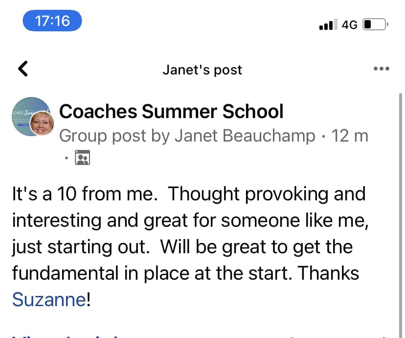Tap the "Janet's post" header title
Image resolution: width=405 pixels, height=338 pixels.
(202, 70)
